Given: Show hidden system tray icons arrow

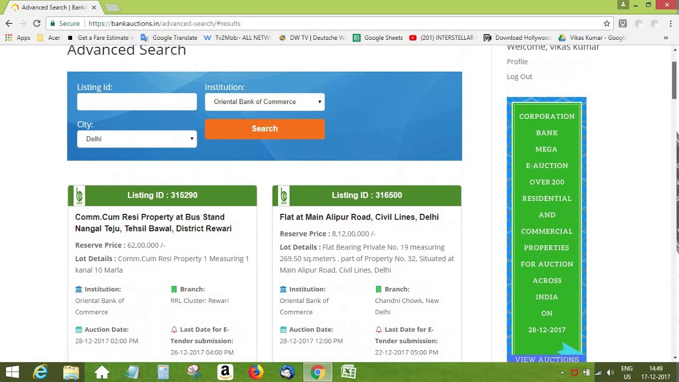Looking at the screenshot, I should tap(562, 372).
